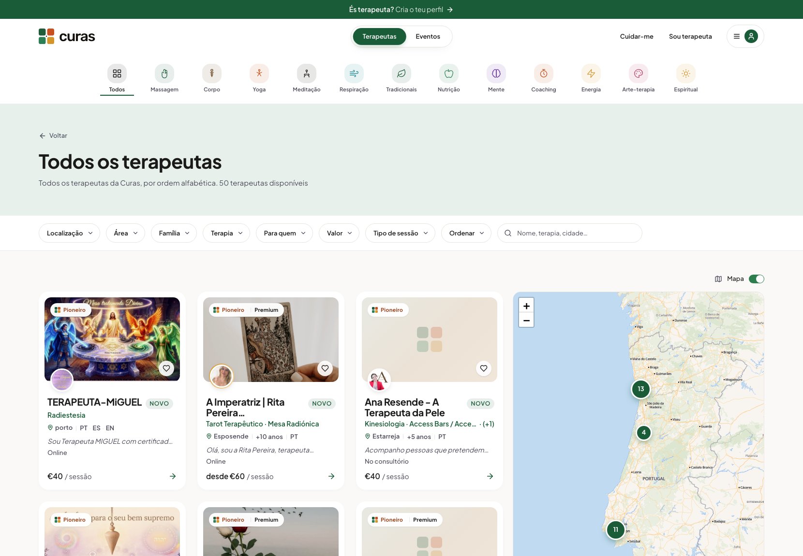Screen dimensions: 803x556
Task: Open TERAPEUTA-MiGUEL profile arrow
Action: pyautogui.click(x=173, y=476)
